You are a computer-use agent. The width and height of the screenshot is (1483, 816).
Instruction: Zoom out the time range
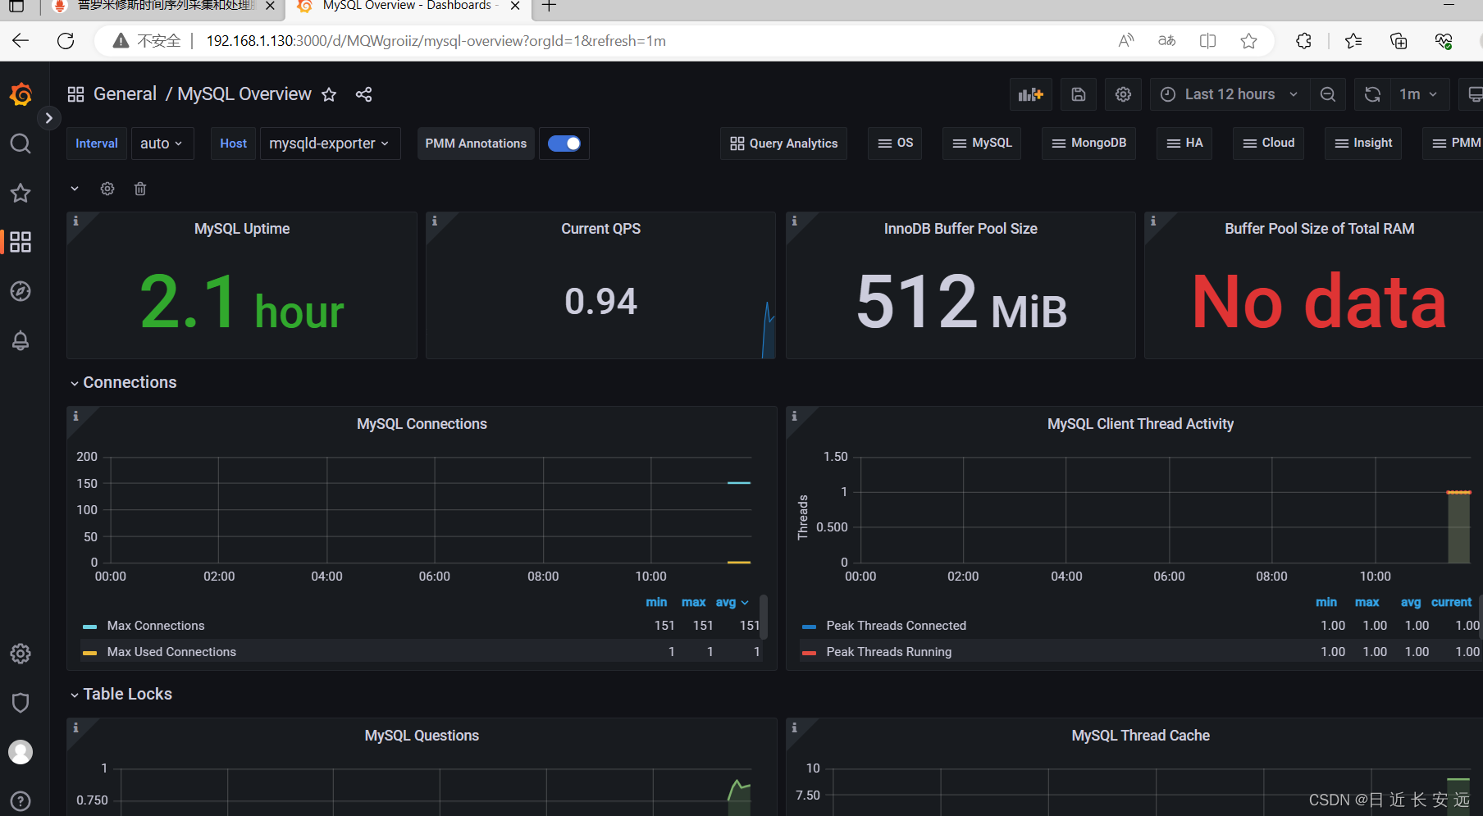pyautogui.click(x=1328, y=94)
